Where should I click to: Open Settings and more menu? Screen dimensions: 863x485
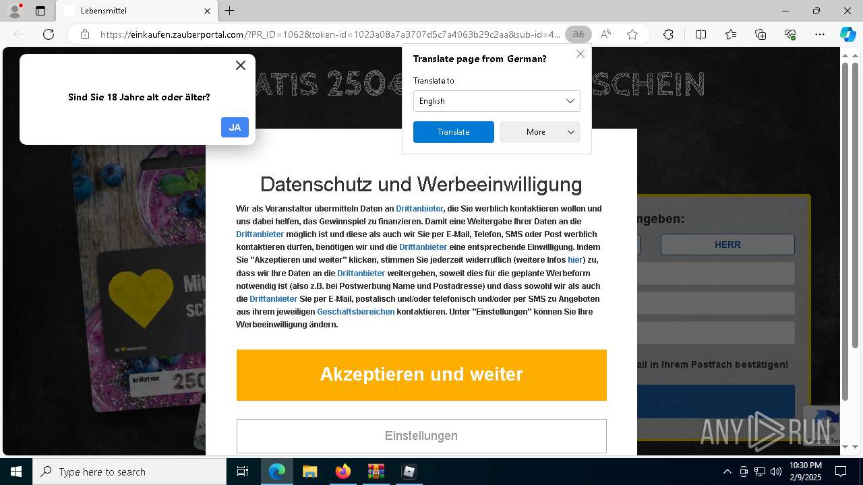point(820,34)
